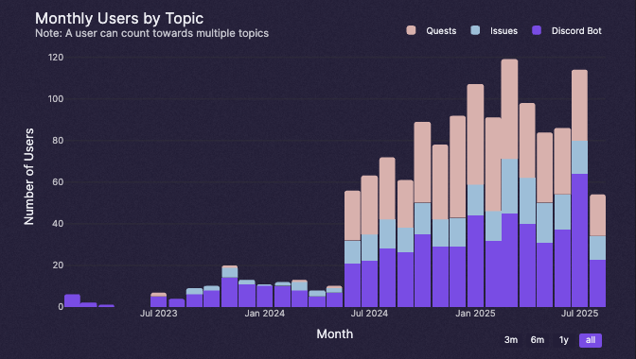The width and height of the screenshot is (636, 359).
Task: Click the Jan 2025 axis label
Action: 475,314
